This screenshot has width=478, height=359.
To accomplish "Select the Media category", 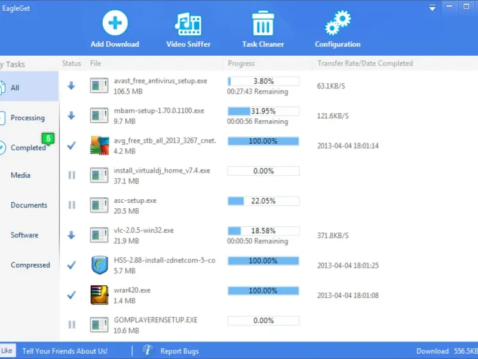I will pyautogui.click(x=20, y=175).
